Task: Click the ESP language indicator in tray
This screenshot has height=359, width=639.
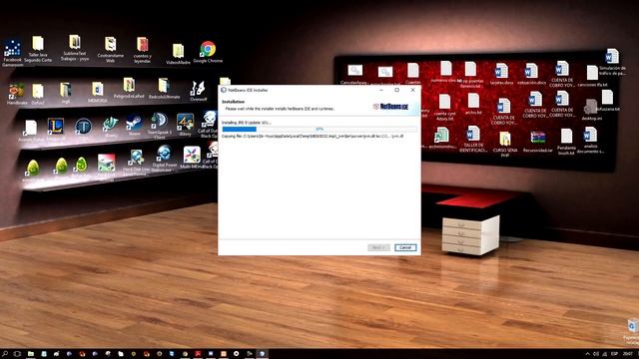Action: pyautogui.click(x=614, y=354)
